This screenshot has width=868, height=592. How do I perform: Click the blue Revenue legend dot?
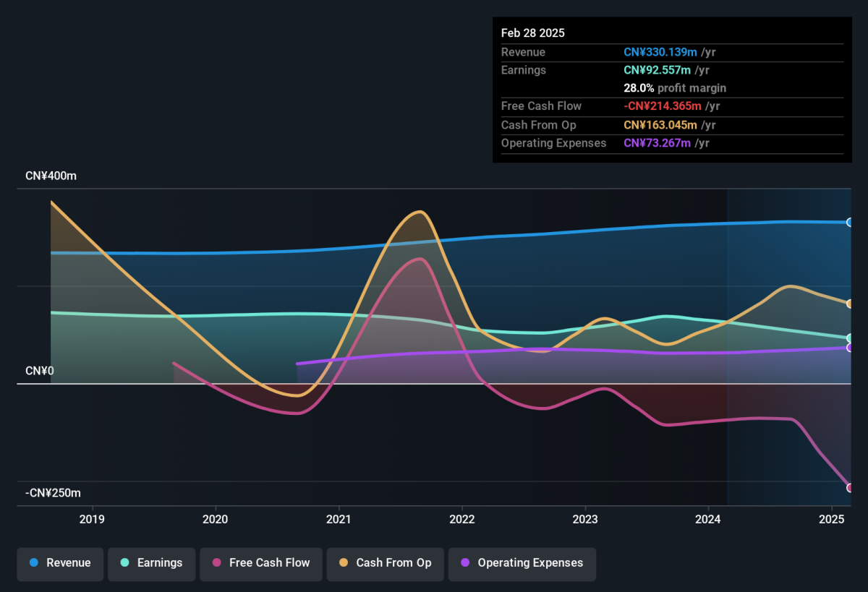point(34,563)
